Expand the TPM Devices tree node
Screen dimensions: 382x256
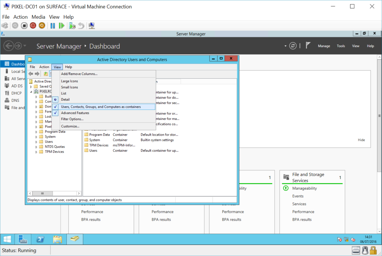[x=37, y=152]
